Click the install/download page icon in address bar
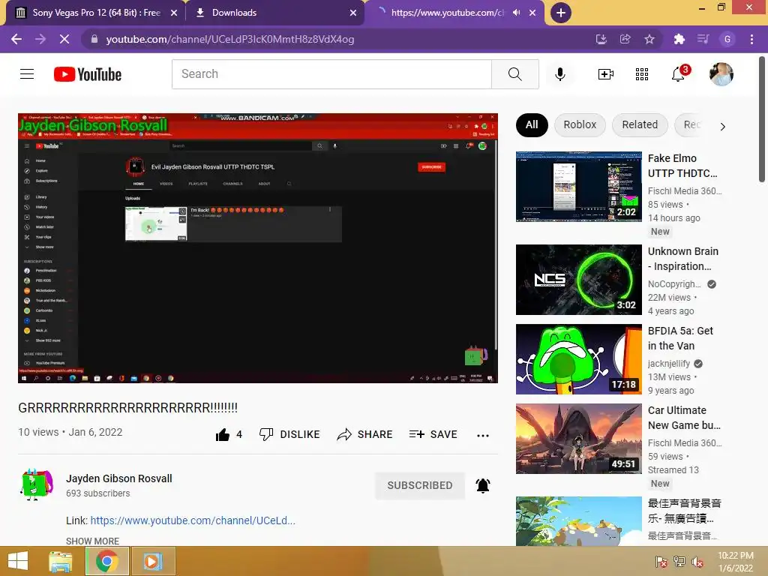Image resolution: width=768 pixels, height=576 pixels. (x=601, y=39)
